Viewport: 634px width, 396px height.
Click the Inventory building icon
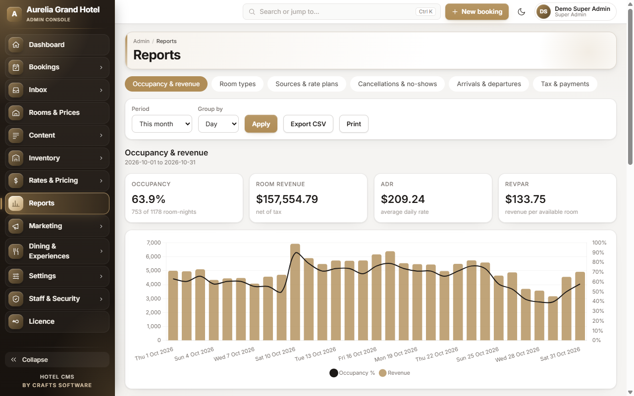coord(16,158)
